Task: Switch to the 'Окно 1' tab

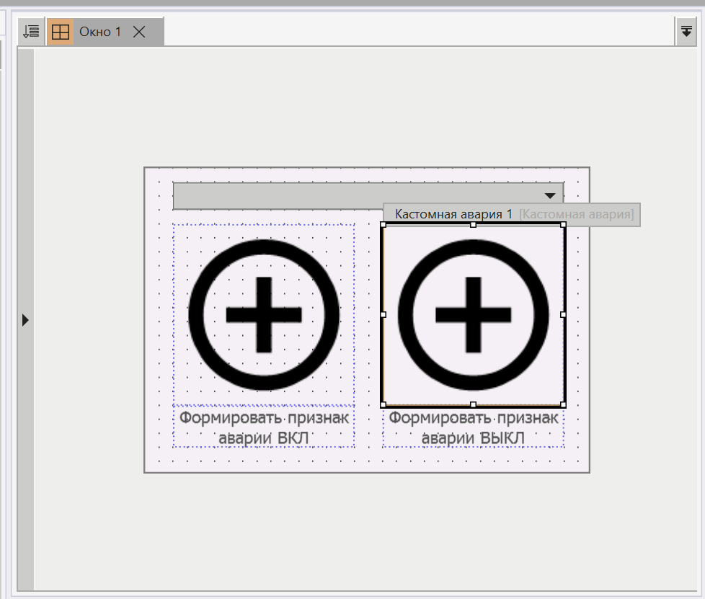Action: (99, 31)
